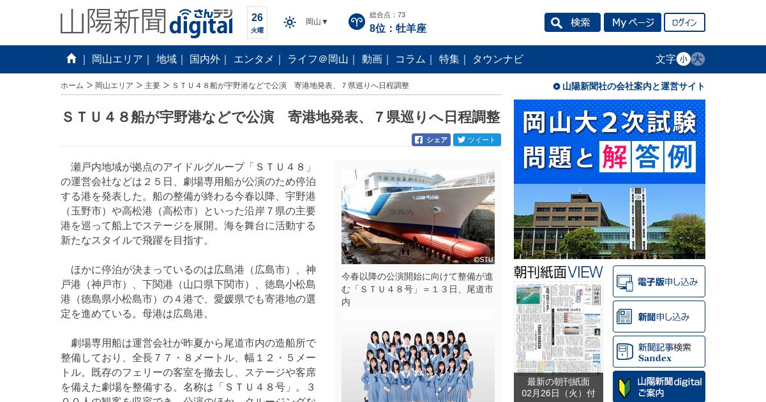766x402 pixels.
Task: Open the Sandex 新聞記事検索 button
Action: click(x=659, y=352)
